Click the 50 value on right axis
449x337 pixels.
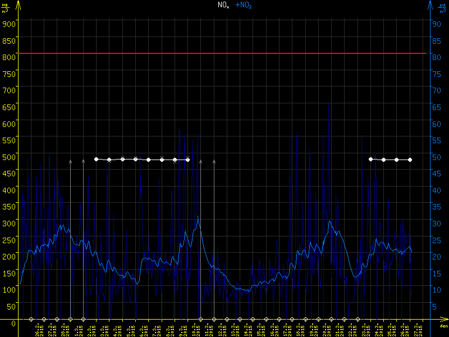[x=434, y=156]
